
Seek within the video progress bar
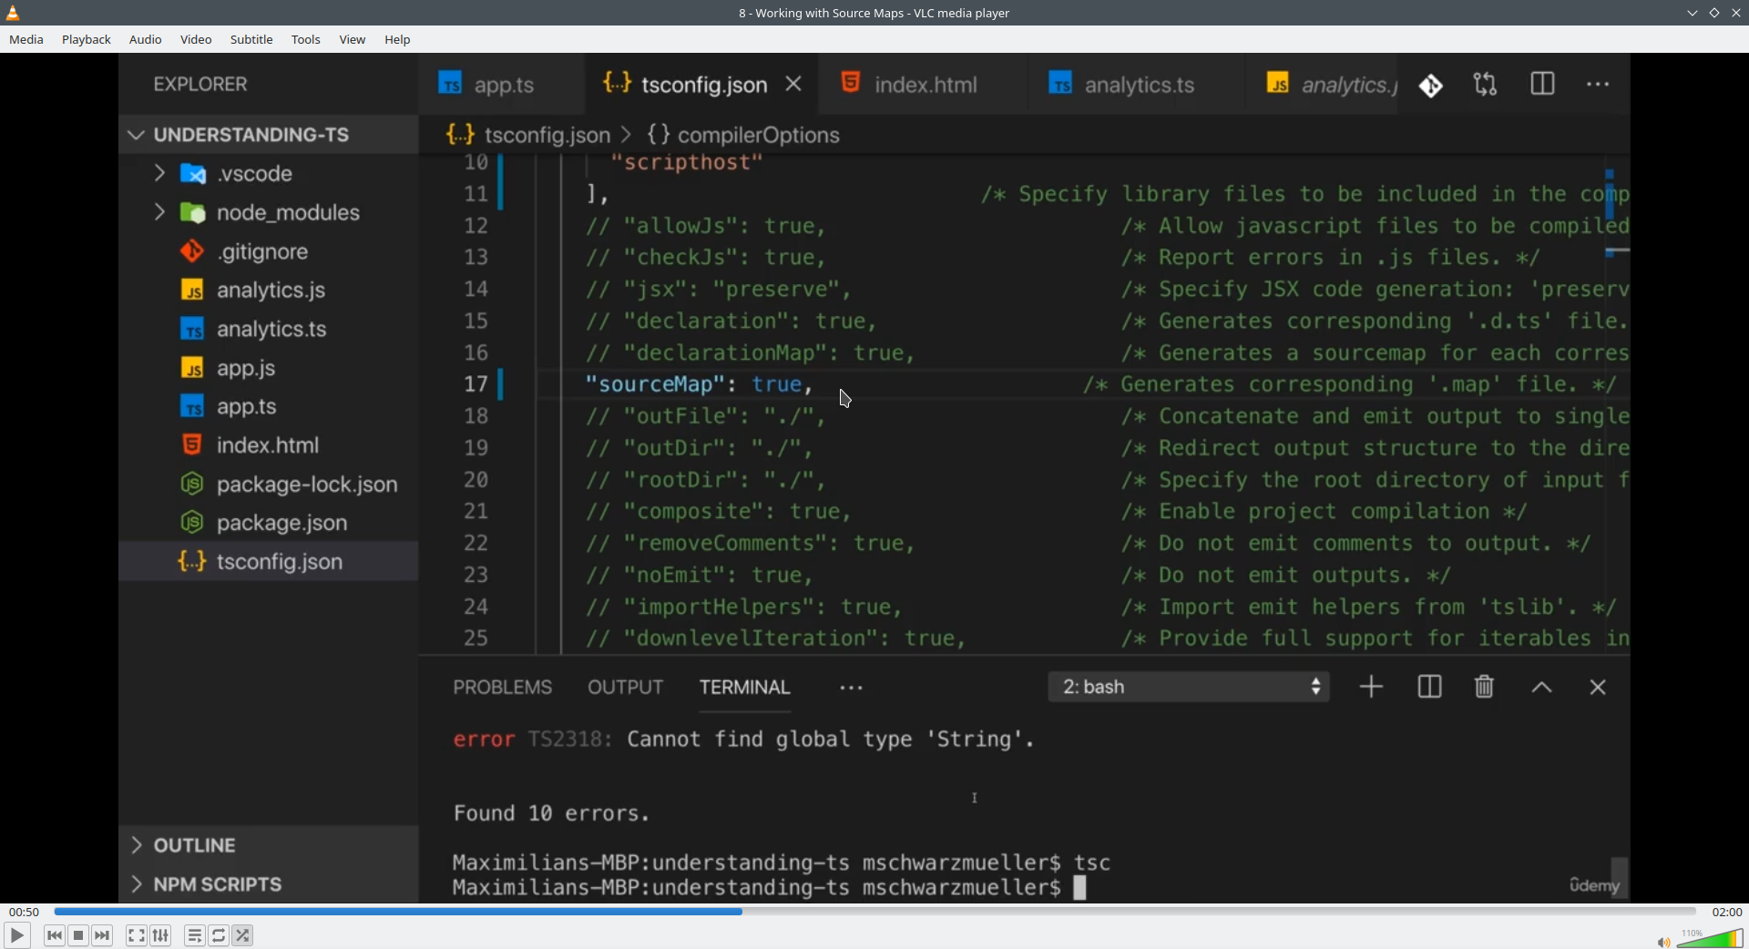874,912
